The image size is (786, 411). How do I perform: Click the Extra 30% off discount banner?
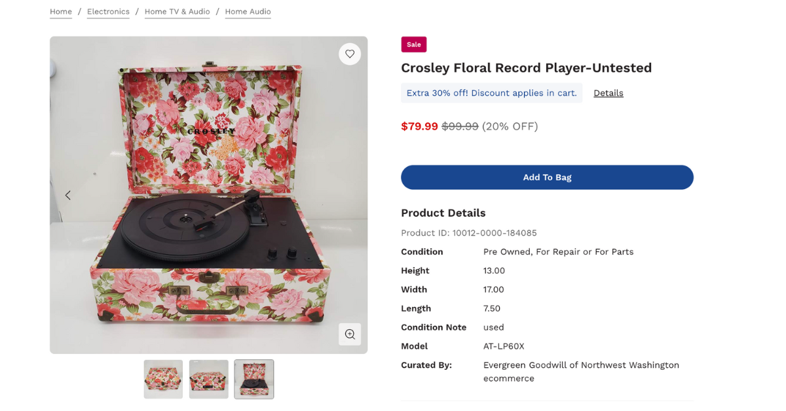pyautogui.click(x=491, y=93)
